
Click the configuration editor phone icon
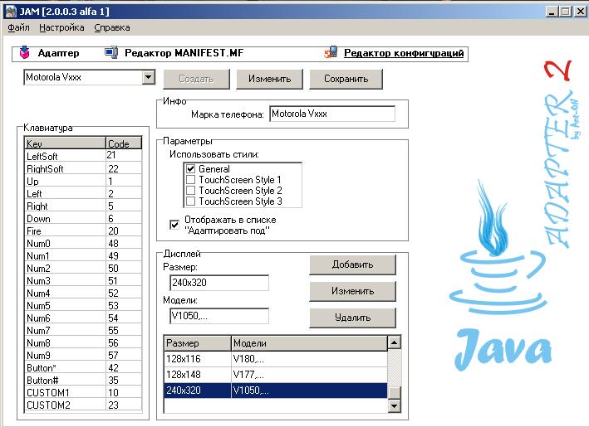click(x=331, y=53)
